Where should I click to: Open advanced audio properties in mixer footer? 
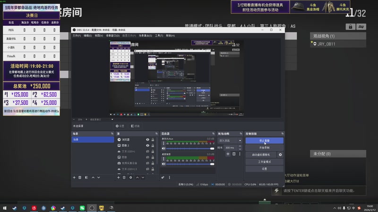163,178
